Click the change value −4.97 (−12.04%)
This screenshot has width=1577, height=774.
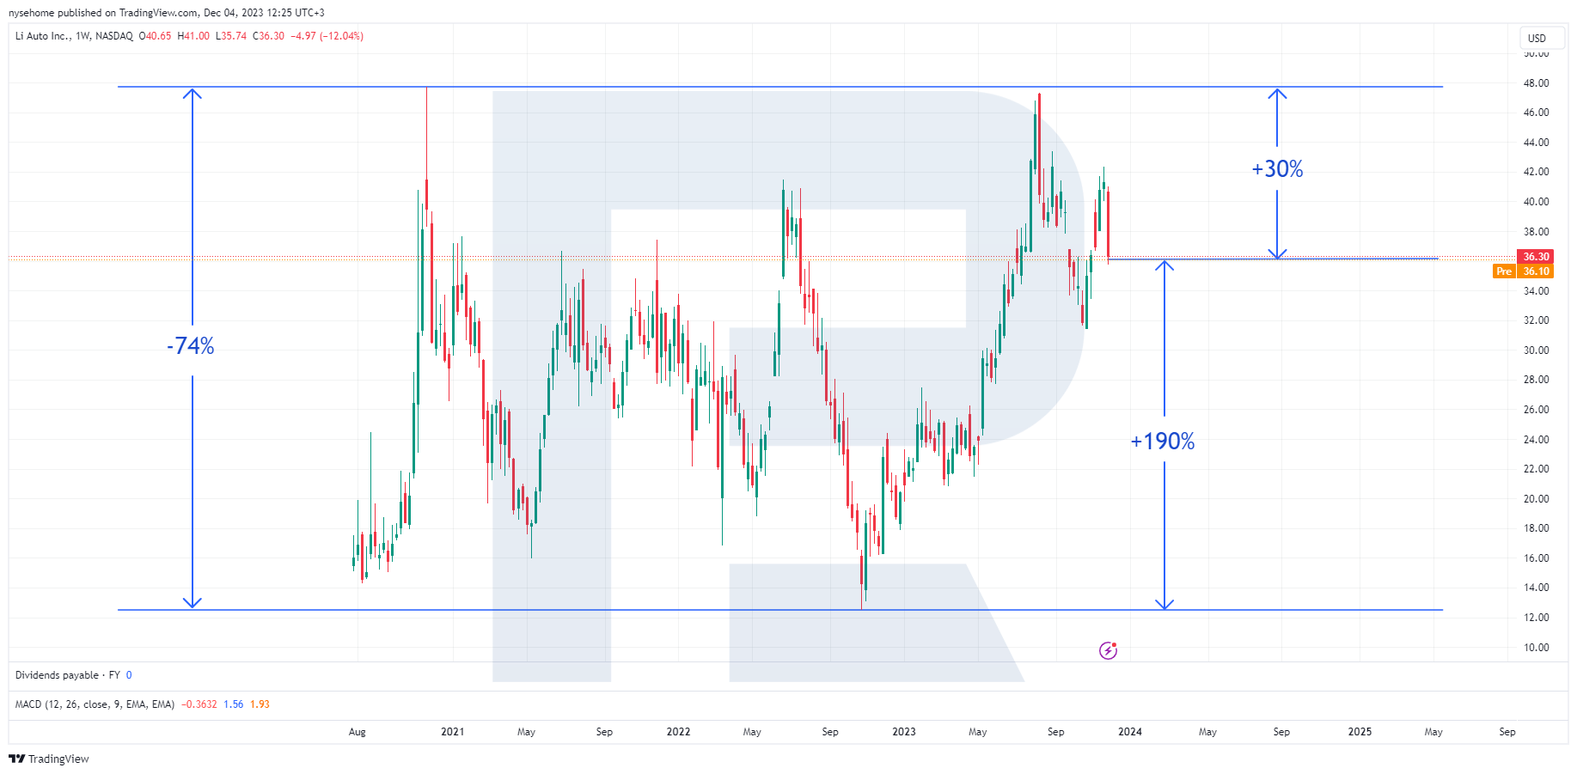(x=327, y=36)
